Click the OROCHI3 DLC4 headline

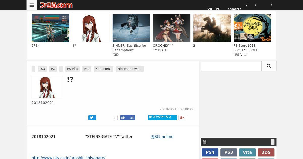[x=163, y=48]
